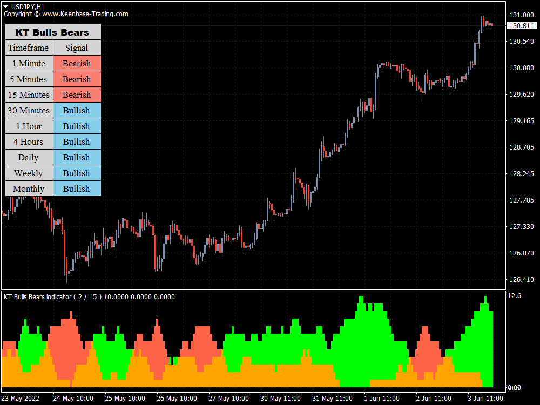Click the 130.080 price axis label

(x=522, y=68)
